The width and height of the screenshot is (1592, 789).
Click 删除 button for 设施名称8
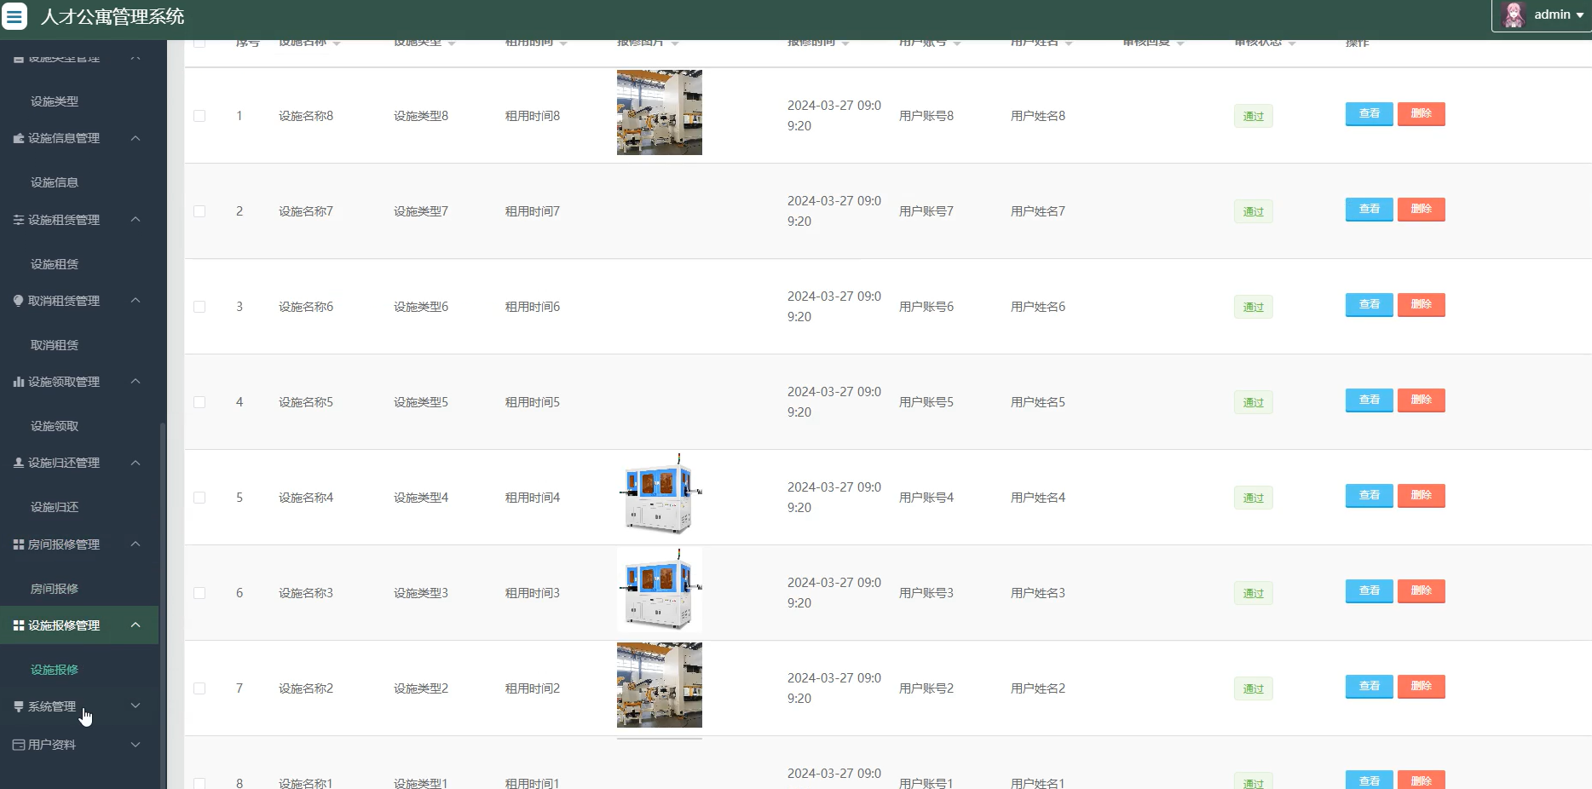[1421, 114]
